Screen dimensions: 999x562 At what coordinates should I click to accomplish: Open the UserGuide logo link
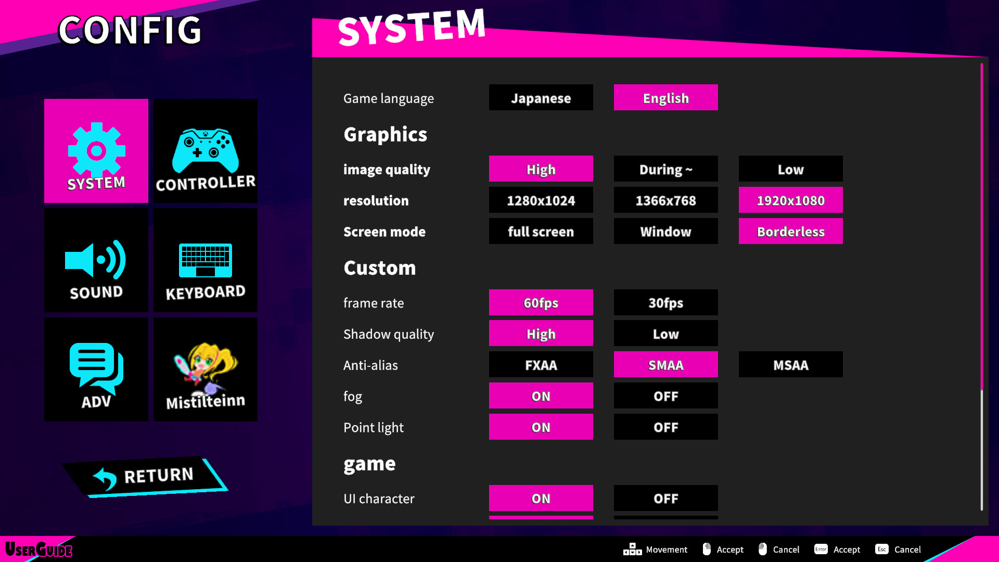point(39,549)
